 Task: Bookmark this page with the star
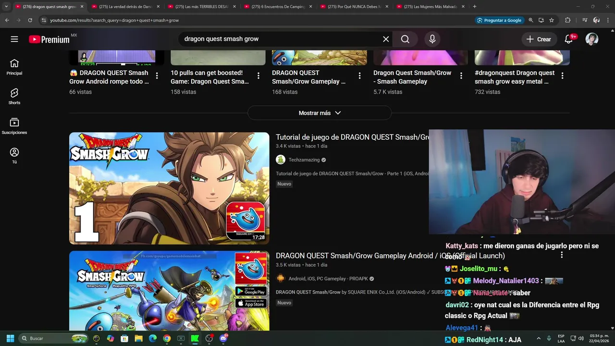(552, 20)
